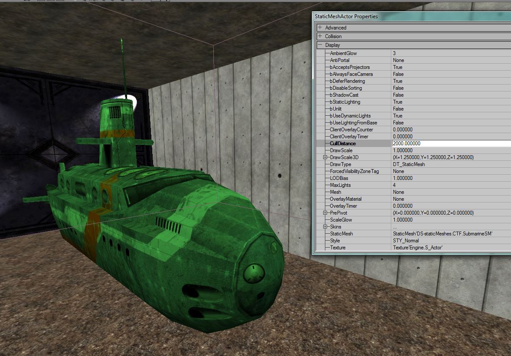Expand the PrePivot plus icon
The width and height of the screenshot is (511, 356).
[x=325, y=213]
